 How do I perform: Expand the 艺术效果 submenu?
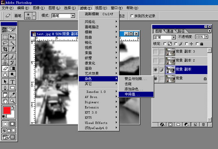(x=99, y=73)
